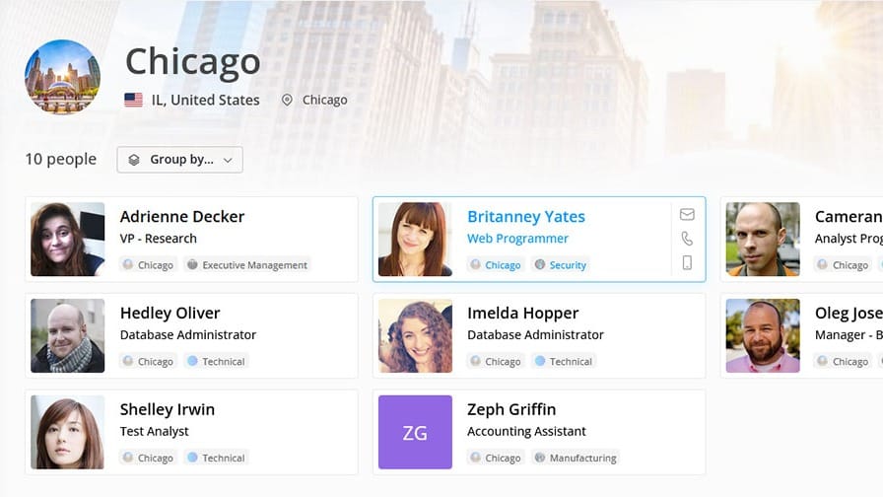The image size is (883, 497).
Task: Click the Web Programmer job title
Action: (517, 239)
